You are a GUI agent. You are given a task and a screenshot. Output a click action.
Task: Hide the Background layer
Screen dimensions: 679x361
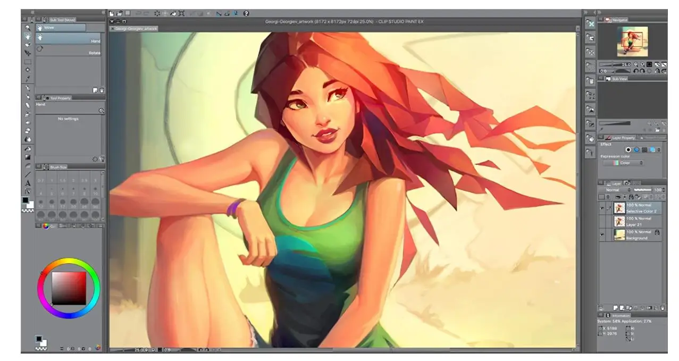[x=602, y=233]
